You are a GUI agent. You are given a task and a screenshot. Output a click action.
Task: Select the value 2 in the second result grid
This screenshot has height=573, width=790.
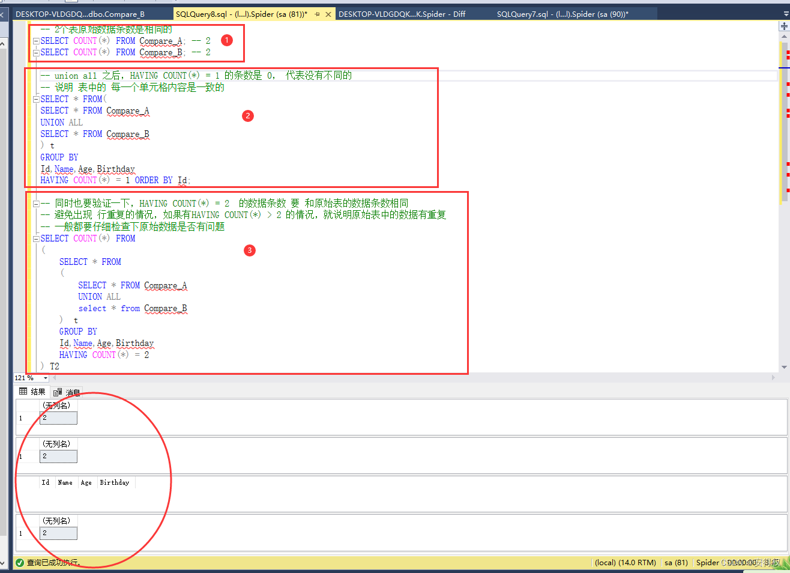[58, 456]
